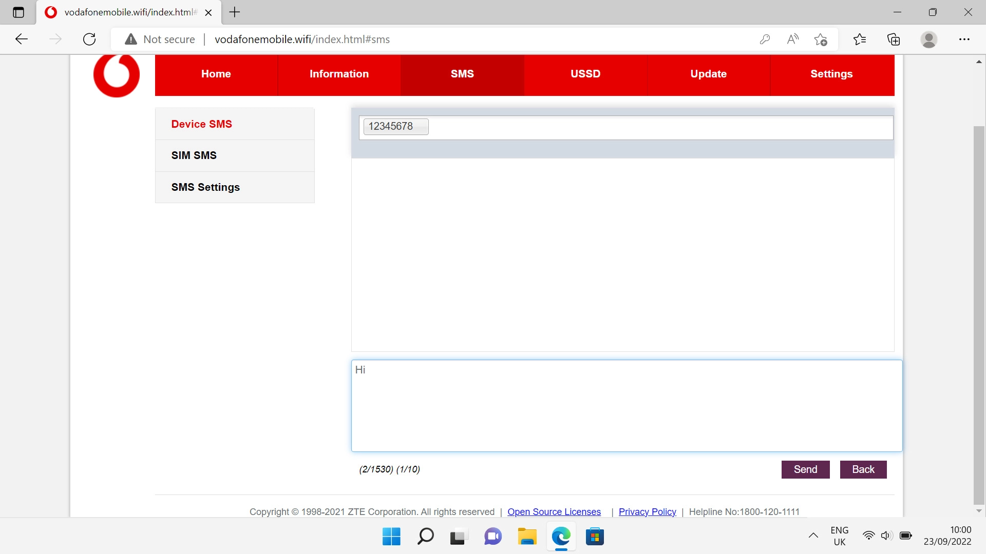Open the browser profile avatar
986x554 pixels.
929,39
